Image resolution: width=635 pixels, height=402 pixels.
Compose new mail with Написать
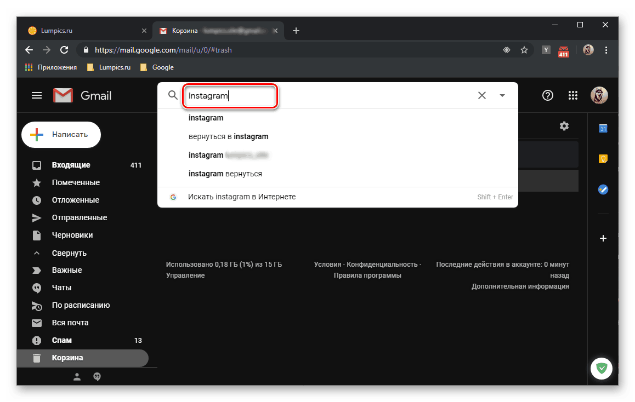(61, 135)
